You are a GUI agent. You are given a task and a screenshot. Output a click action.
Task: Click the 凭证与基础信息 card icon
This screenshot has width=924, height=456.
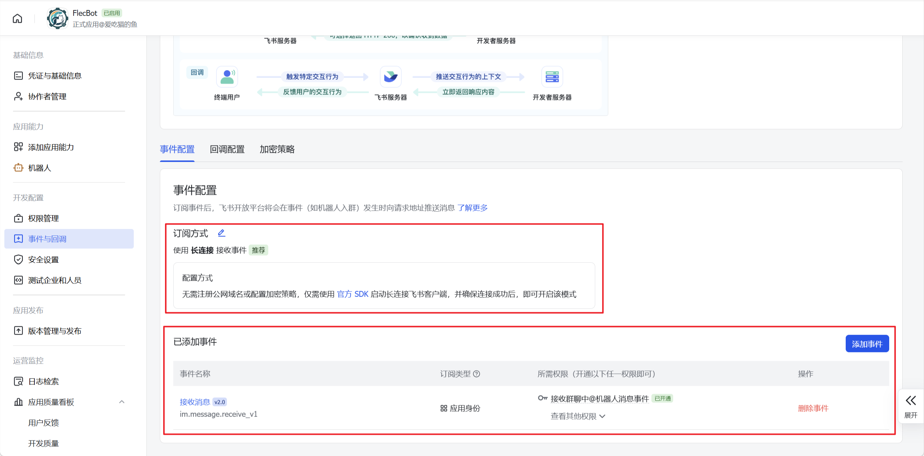18,76
